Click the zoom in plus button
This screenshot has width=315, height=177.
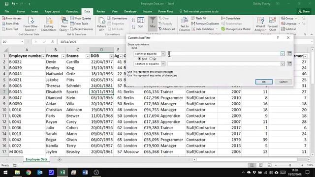coord(302,165)
